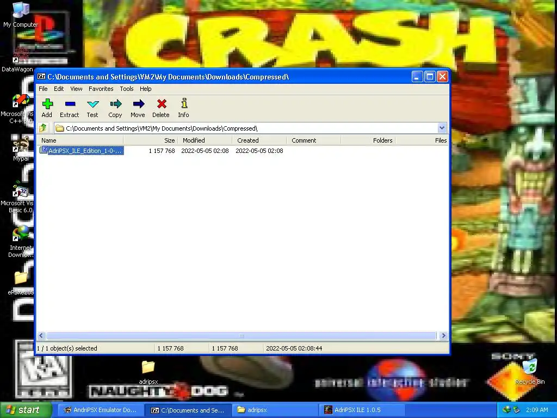557x418 pixels.
Task: Run the Test archive tool
Action: (x=92, y=108)
